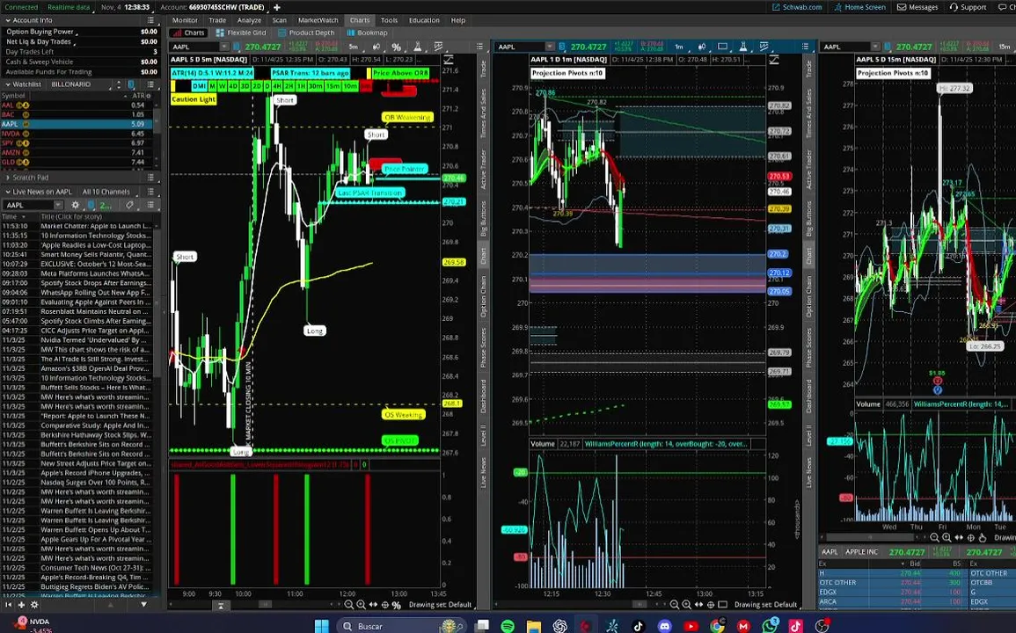The width and height of the screenshot is (1016, 633).
Task: Toggle Dashboard side panel on 5m chart
Action: [x=484, y=397]
